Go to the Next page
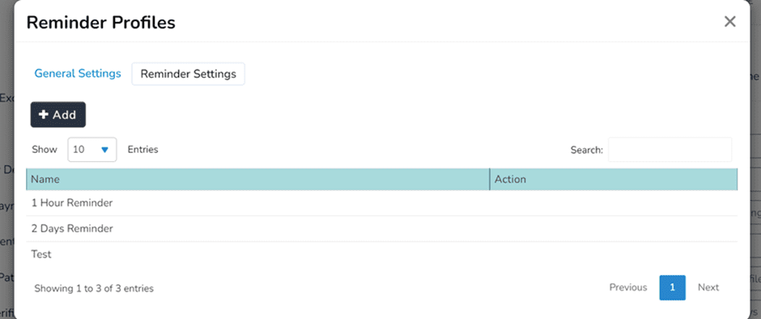761x319 pixels. coord(708,287)
